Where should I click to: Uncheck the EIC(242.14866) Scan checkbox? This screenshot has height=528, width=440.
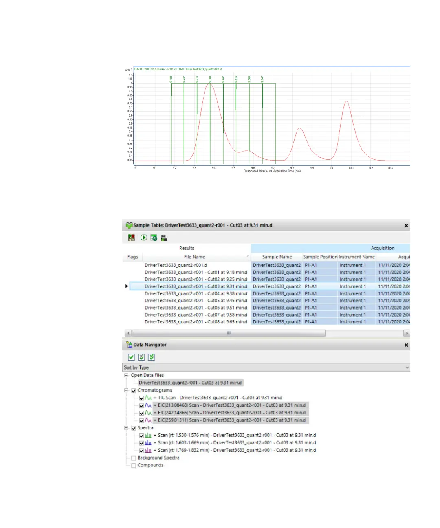(x=141, y=413)
